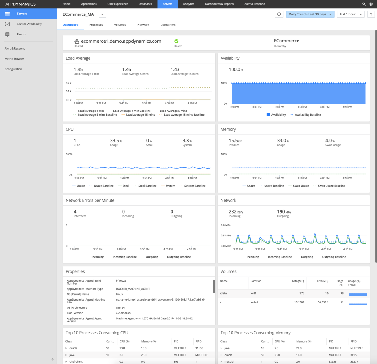Sort Volumes table by Free(MB) column
This screenshot has height=364, width=377.
point(323,281)
